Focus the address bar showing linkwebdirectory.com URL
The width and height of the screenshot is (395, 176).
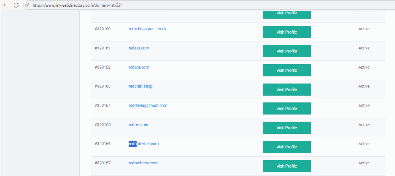(x=209, y=5)
